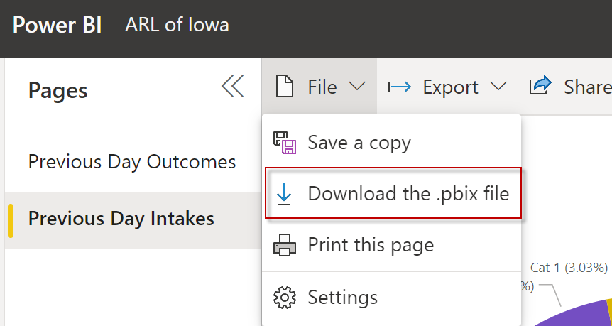
Task: Click the Settings gear icon
Action: click(284, 297)
